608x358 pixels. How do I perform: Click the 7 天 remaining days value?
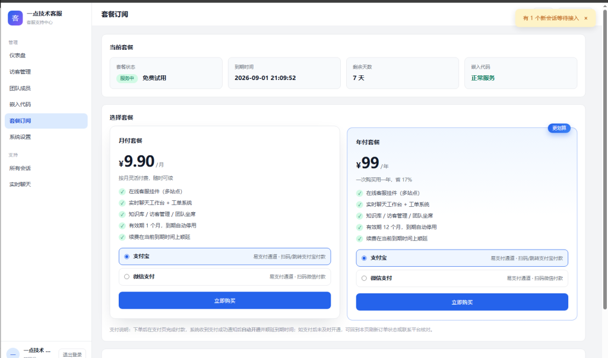(x=359, y=78)
